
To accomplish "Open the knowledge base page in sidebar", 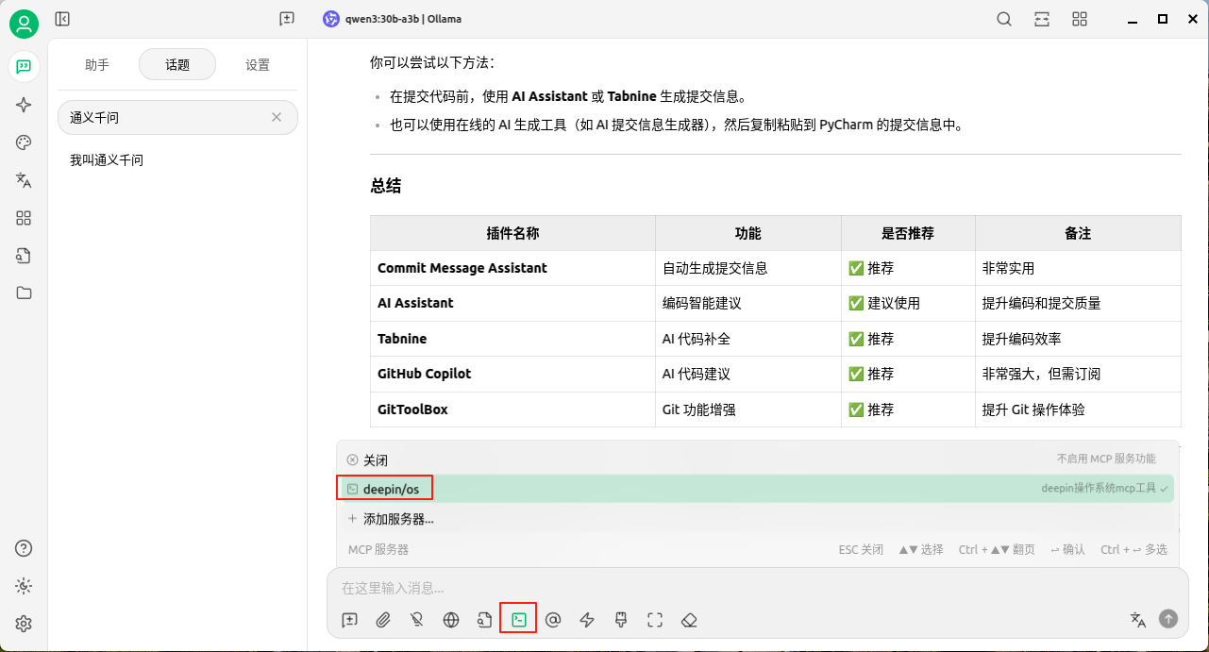I will [24, 256].
